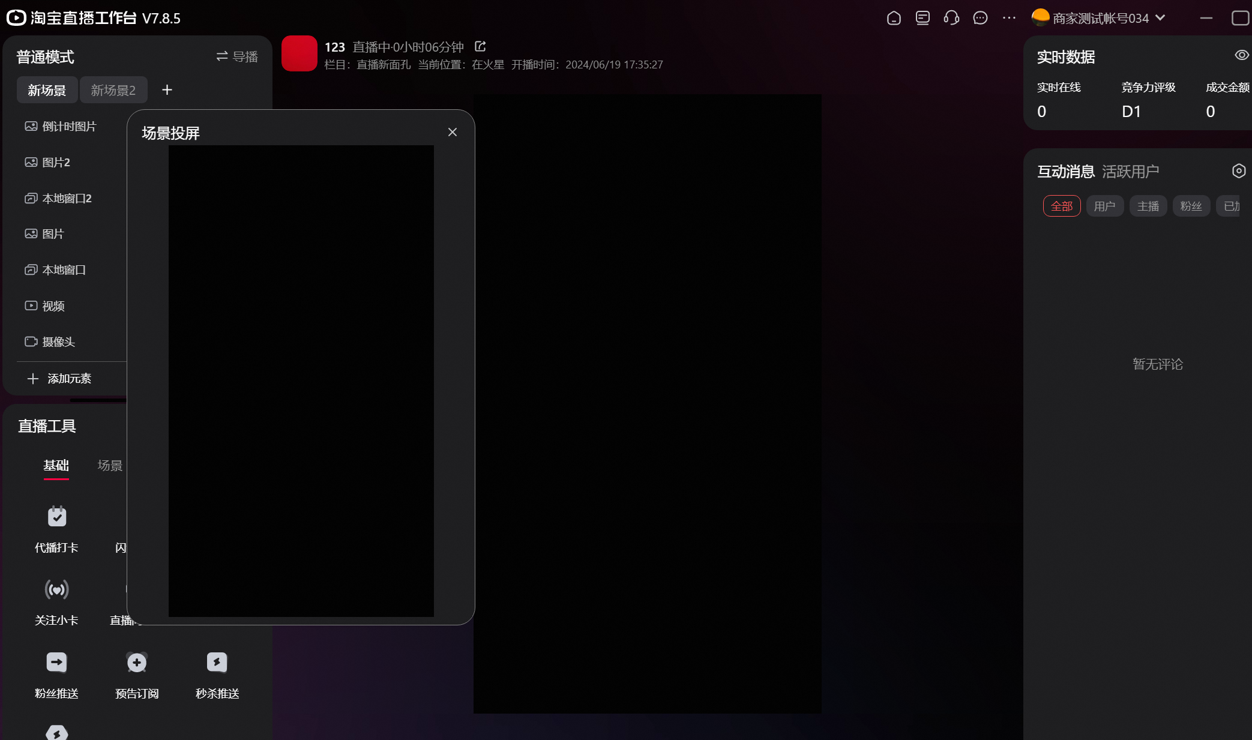
Task: Click the 成交金额 value
Action: point(1211,112)
